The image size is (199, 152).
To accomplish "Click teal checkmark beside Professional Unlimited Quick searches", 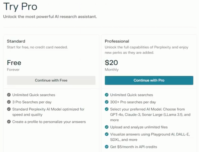I will [x=107, y=95].
